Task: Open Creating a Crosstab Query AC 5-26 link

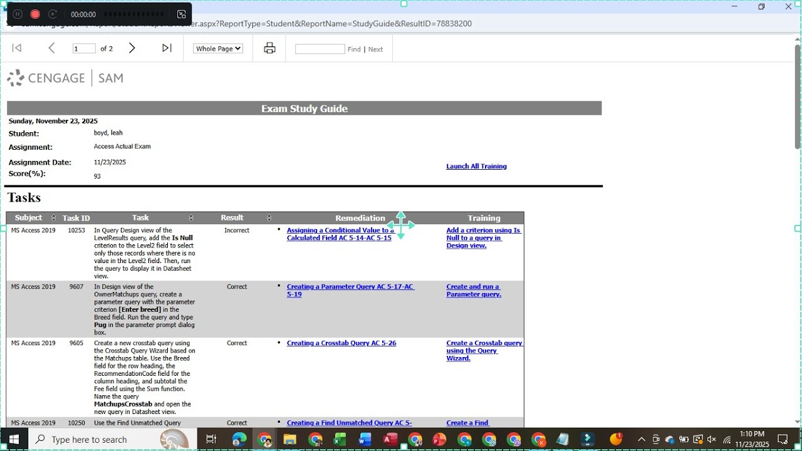Action: point(341,343)
